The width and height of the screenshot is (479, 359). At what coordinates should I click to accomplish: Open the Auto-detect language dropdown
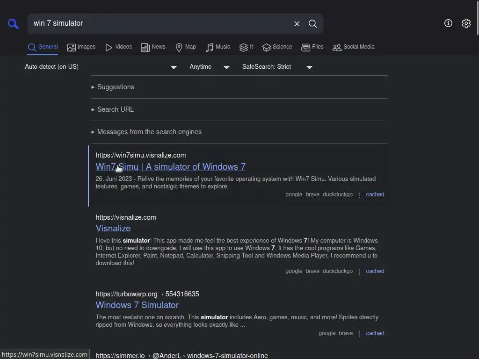click(101, 67)
